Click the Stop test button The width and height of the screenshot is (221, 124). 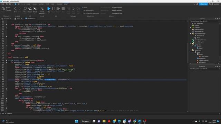click(63, 9)
